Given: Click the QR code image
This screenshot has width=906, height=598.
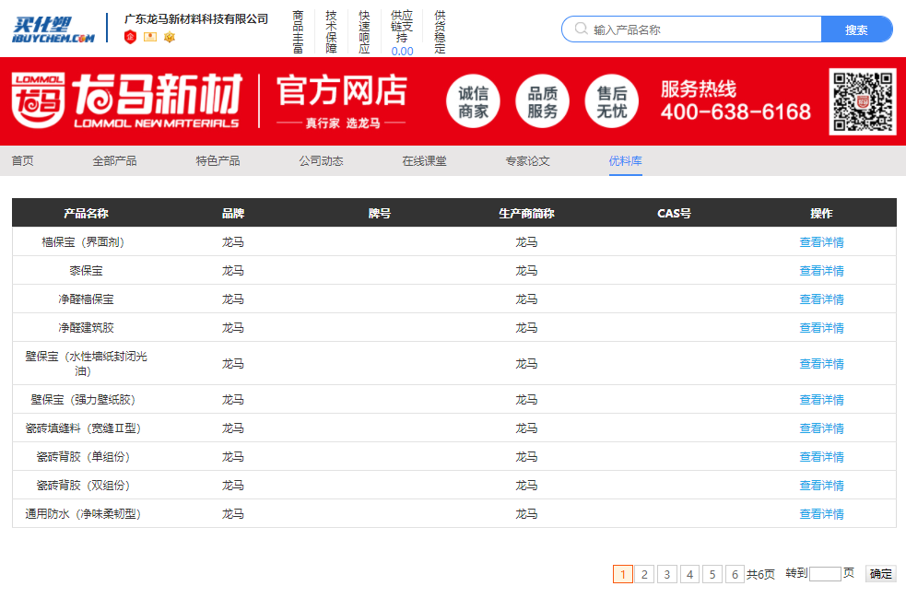Looking at the screenshot, I should pyautogui.click(x=863, y=101).
